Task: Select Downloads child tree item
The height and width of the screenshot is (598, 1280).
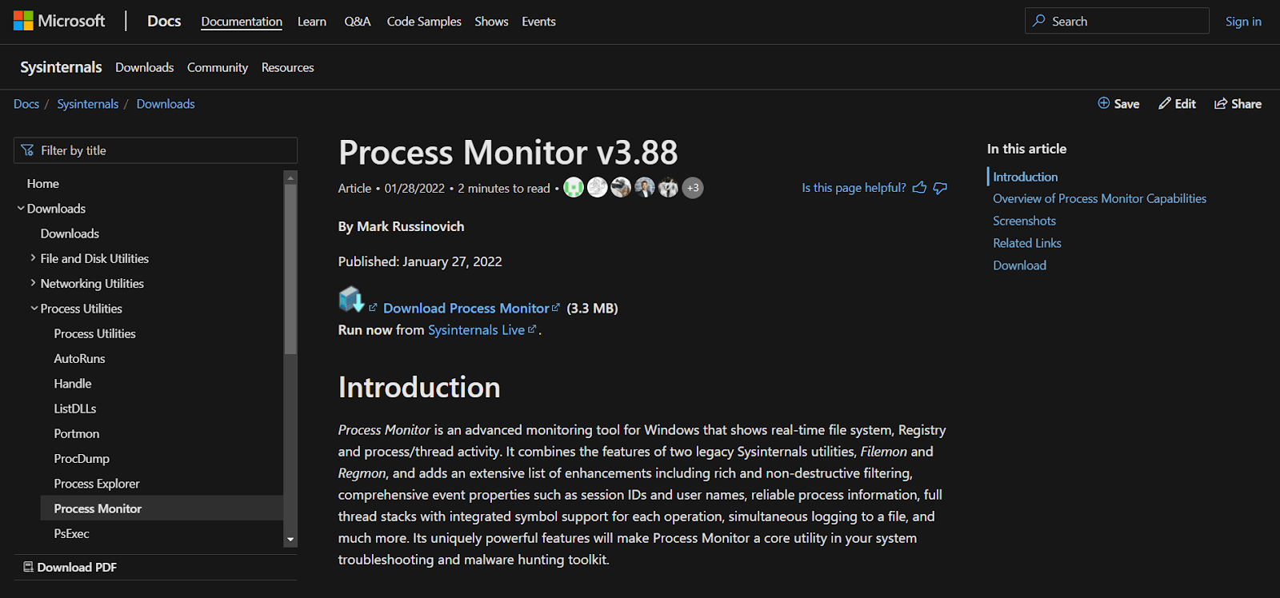Action: click(70, 233)
